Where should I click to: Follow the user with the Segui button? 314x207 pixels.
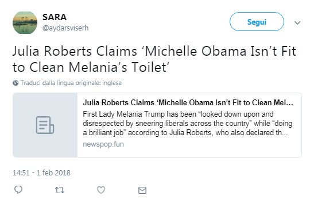257,22
